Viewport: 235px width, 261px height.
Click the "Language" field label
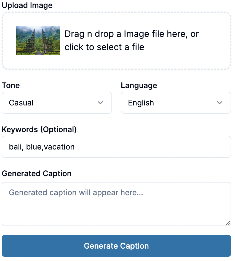pos(139,85)
